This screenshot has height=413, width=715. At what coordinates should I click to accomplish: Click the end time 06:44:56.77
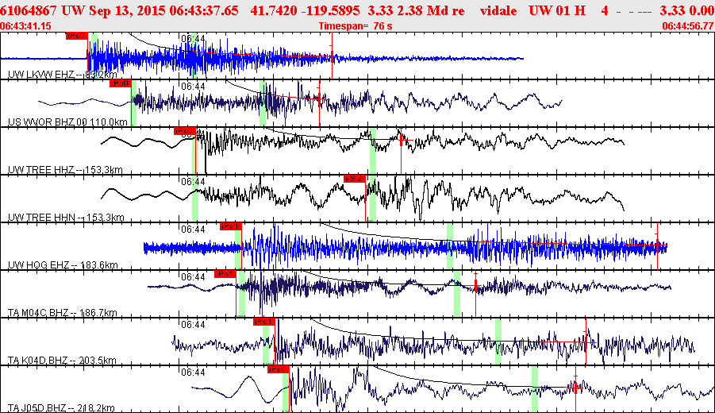(x=688, y=26)
